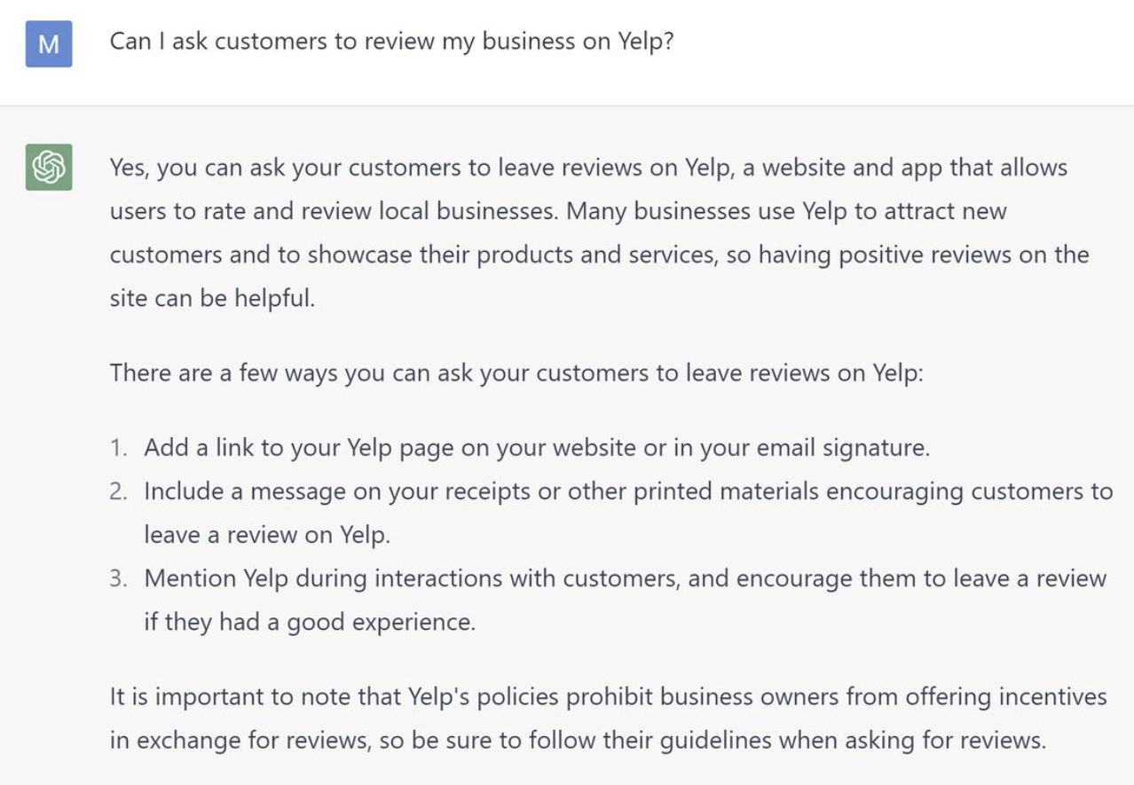Select the "Include a message on your receipts" item

pos(627,491)
